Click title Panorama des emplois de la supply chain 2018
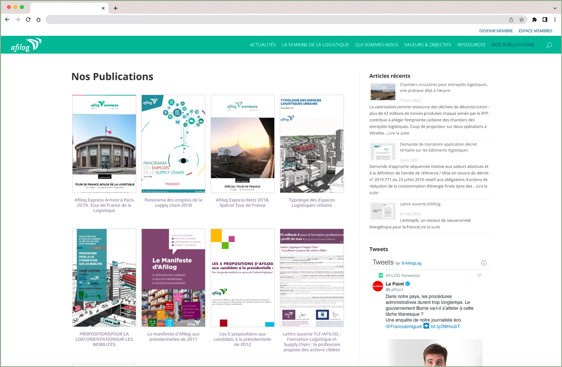The image size is (562, 367). point(173,202)
